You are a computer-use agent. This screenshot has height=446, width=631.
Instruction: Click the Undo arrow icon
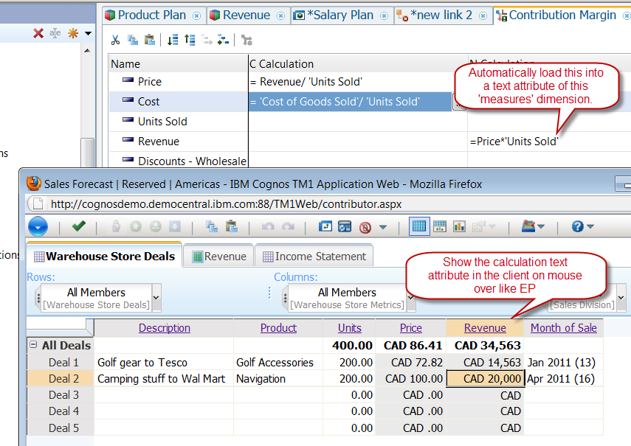268,226
